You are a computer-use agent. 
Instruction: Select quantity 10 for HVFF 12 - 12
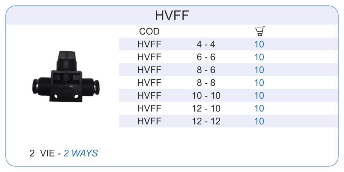pyautogui.click(x=259, y=121)
